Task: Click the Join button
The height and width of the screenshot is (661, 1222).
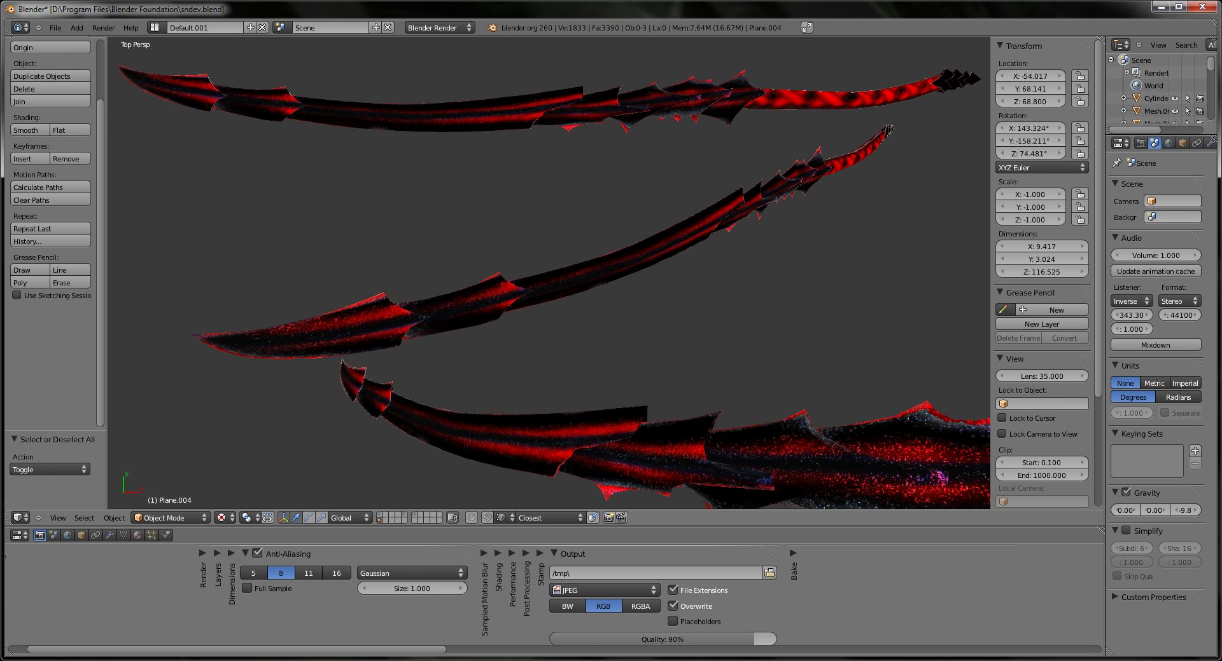Action: click(x=50, y=101)
